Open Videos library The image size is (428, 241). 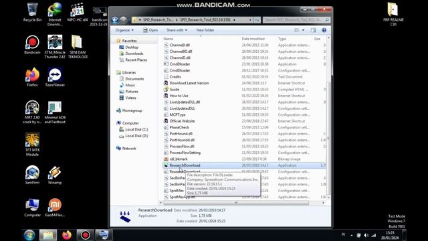tap(130, 98)
